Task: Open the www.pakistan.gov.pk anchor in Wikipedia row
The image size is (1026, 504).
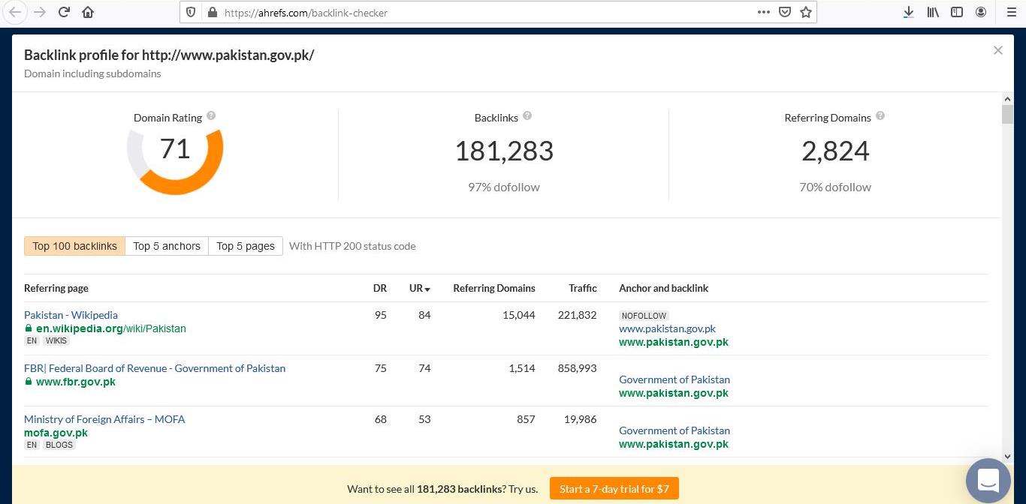Action: point(667,328)
